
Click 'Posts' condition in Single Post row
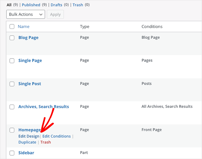[146, 84]
